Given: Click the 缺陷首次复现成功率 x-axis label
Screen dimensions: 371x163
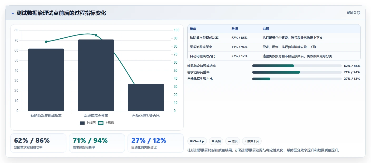Looking at the screenshot, I should click(46, 116).
